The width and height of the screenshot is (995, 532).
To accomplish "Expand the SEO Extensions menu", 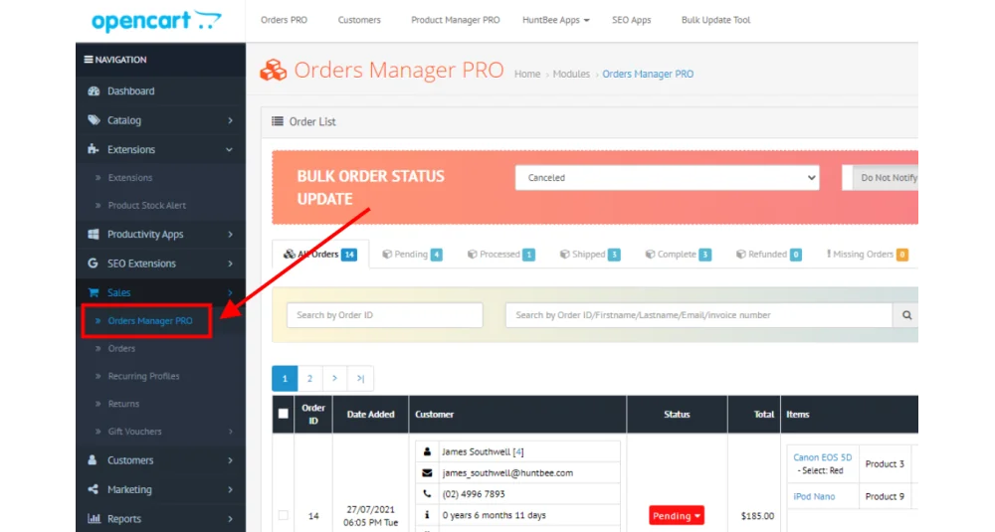I will [x=160, y=264].
